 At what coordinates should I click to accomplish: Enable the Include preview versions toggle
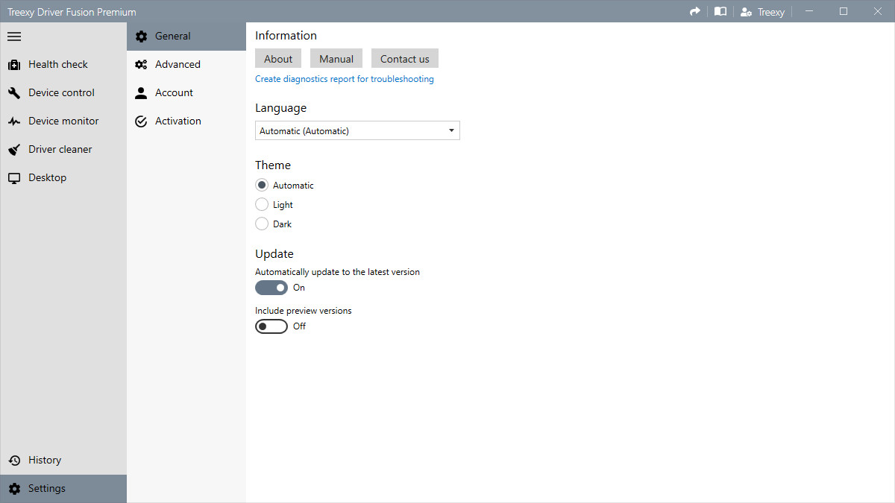pyautogui.click(x=271, y=326)
